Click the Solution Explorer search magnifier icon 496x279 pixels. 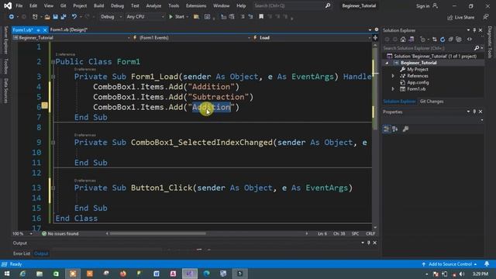(x=477, y=48)
